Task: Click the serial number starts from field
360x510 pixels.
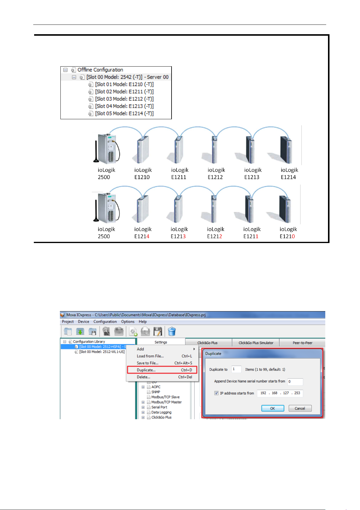Action: 295,381
